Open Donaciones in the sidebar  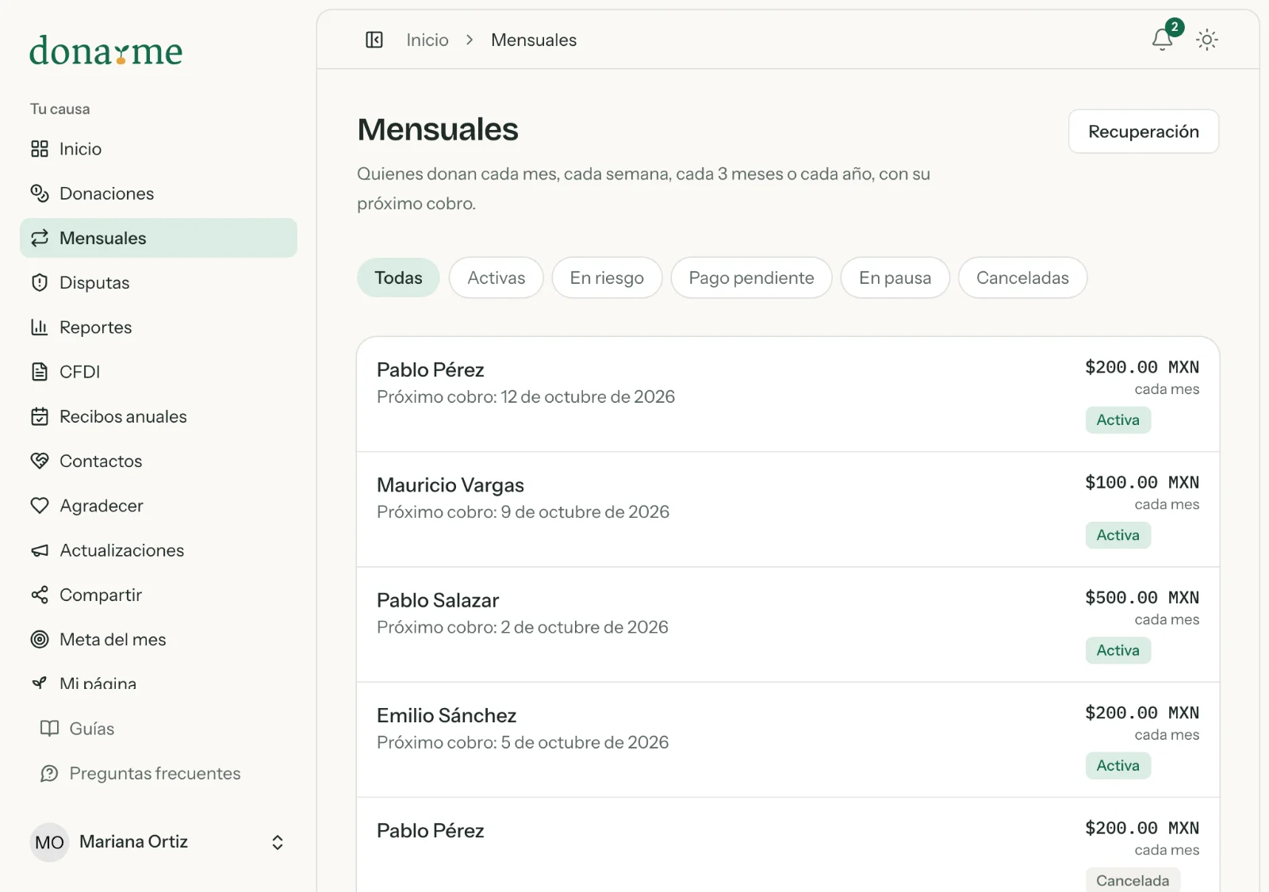click(159, 193)
